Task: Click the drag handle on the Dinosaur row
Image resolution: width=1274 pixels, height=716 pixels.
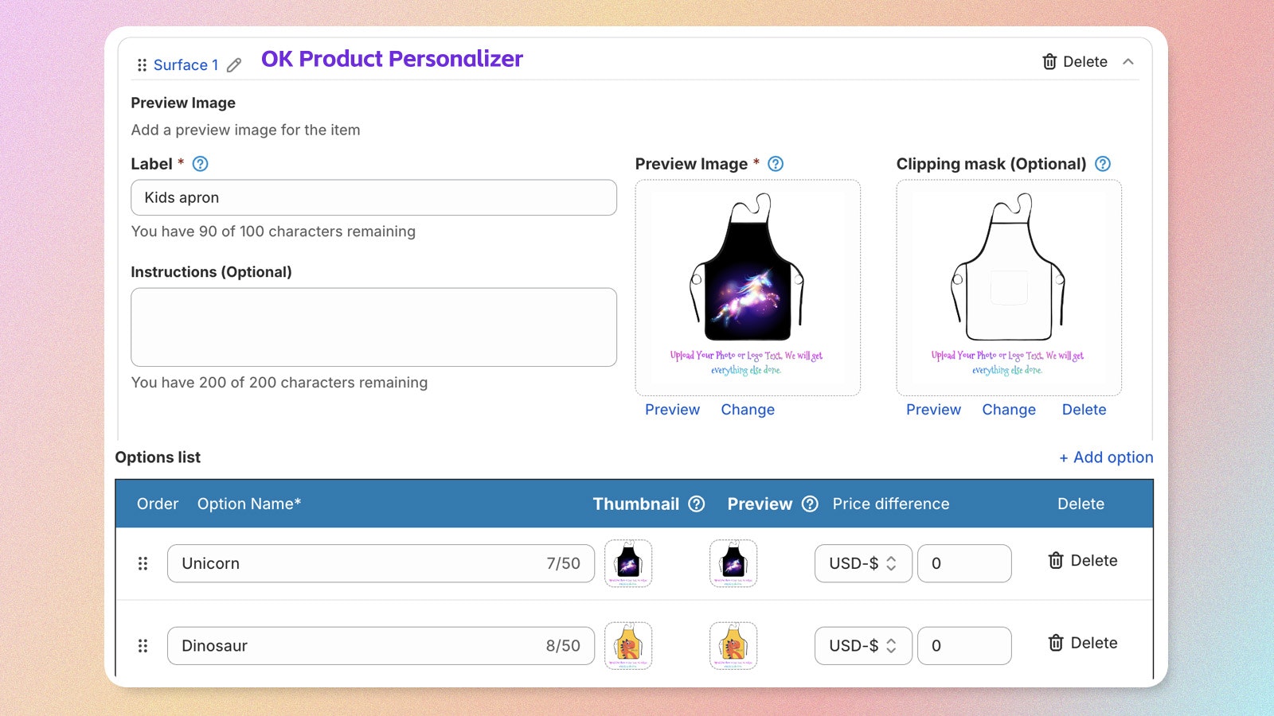Action: click(x=143, y=646)
